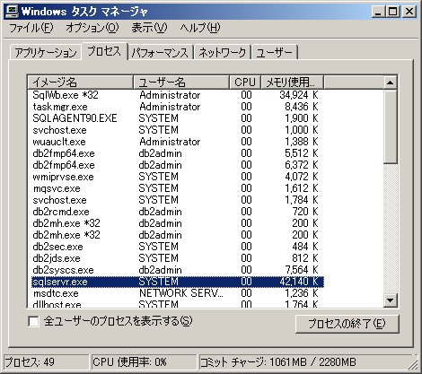Click the Task Manager title bar icon
This screenshot has height=374, width=422.
coord(12,11)
